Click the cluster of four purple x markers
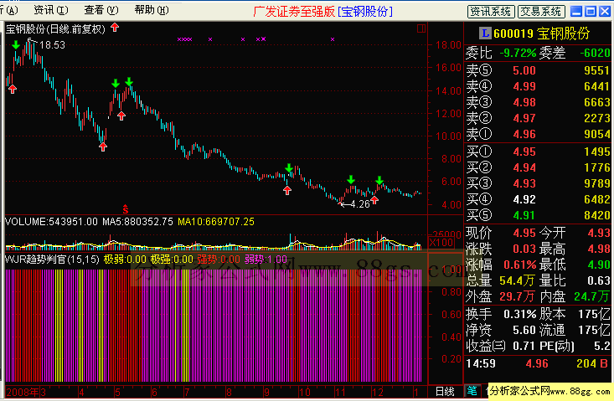 tap(185, 39)
